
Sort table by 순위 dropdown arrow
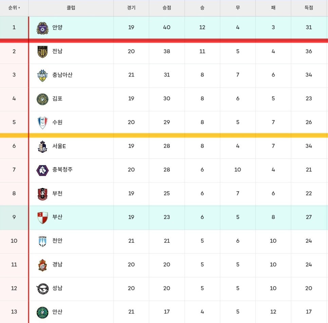pyautogui.click(x=19, y=8)
